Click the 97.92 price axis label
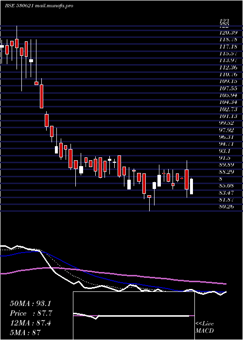The width and height of the screenshot is (243, 340). [x=227, y=130]
